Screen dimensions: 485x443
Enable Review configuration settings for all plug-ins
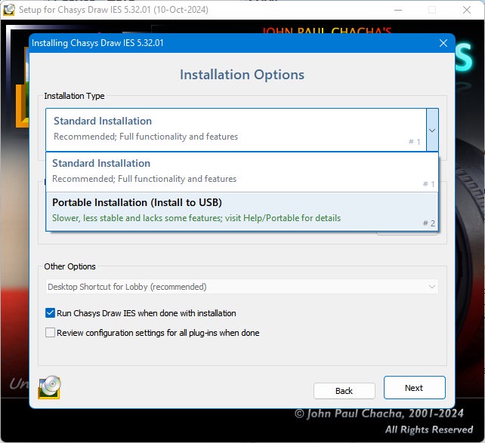(50, 333)
